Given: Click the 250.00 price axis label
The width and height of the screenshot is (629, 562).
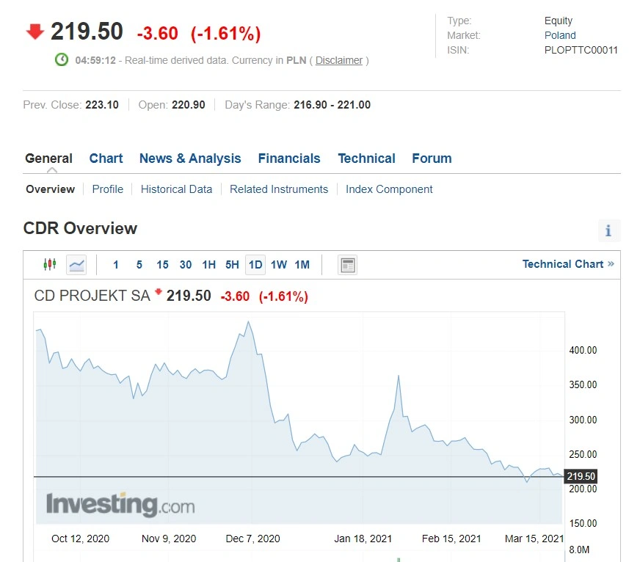Looking at the screenshot, I should click(x=583, y=454).
